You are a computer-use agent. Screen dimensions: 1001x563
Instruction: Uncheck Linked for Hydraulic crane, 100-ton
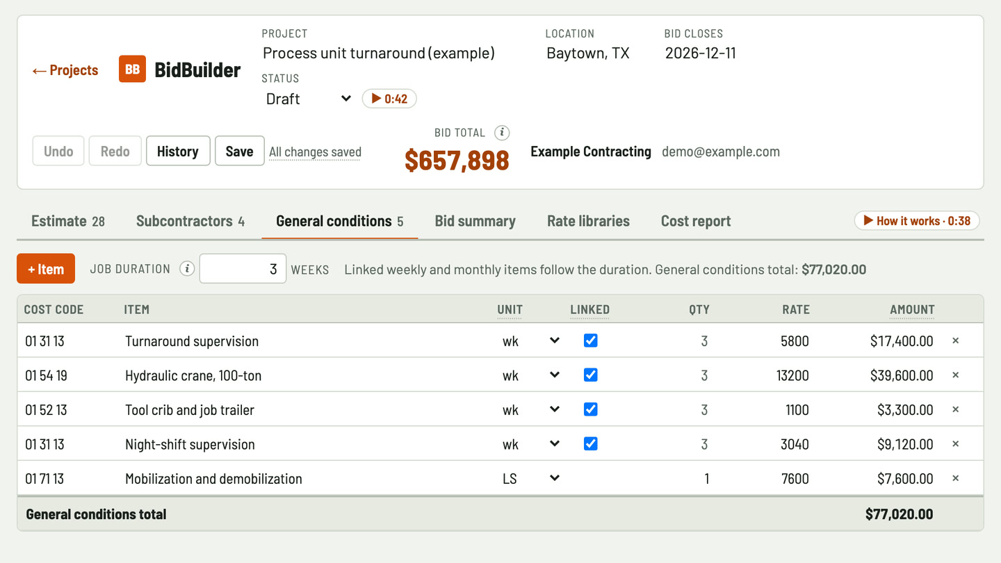(x=590, y=375)
